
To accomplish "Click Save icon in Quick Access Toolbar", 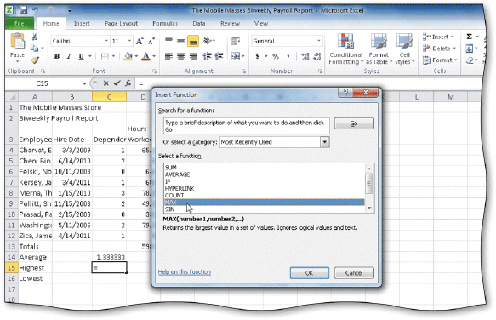I will pyautogui.click(x=24, y=10).
